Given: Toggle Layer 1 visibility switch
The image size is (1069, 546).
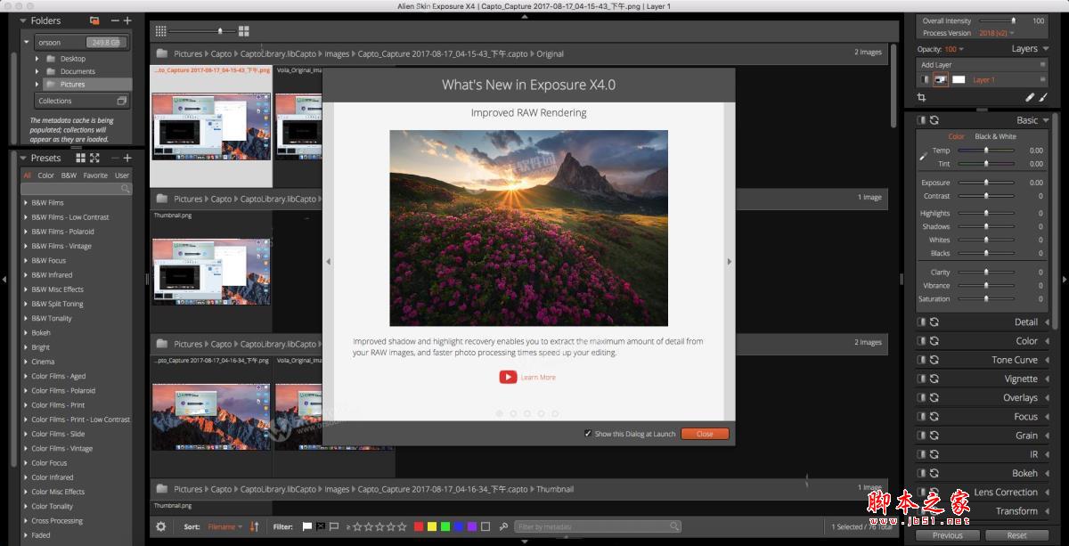Looking at the screenshot, I should point(925,79).
